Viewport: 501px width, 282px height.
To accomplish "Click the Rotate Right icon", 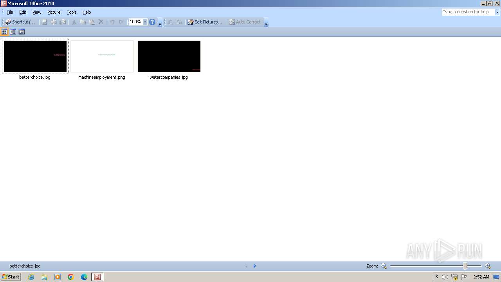I will (x=179, y=22).
